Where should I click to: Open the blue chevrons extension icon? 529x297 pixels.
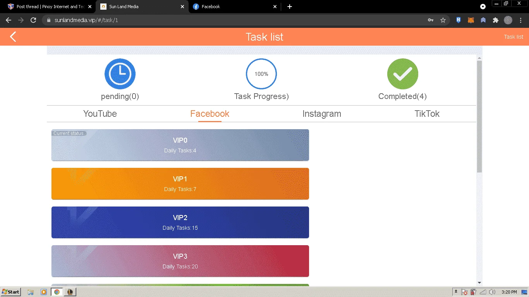483,20
